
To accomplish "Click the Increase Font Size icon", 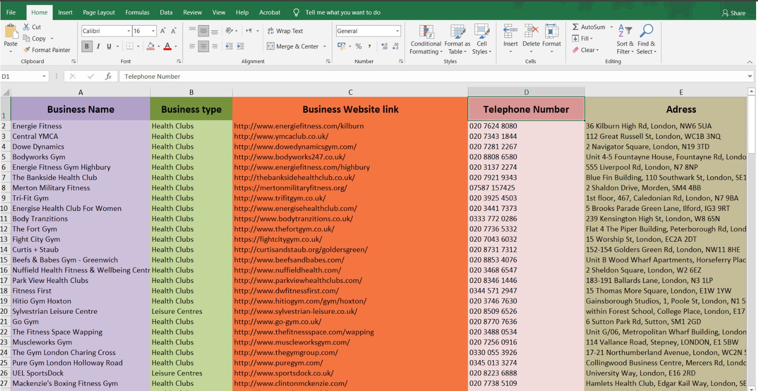I will click(x=163, y=31).
